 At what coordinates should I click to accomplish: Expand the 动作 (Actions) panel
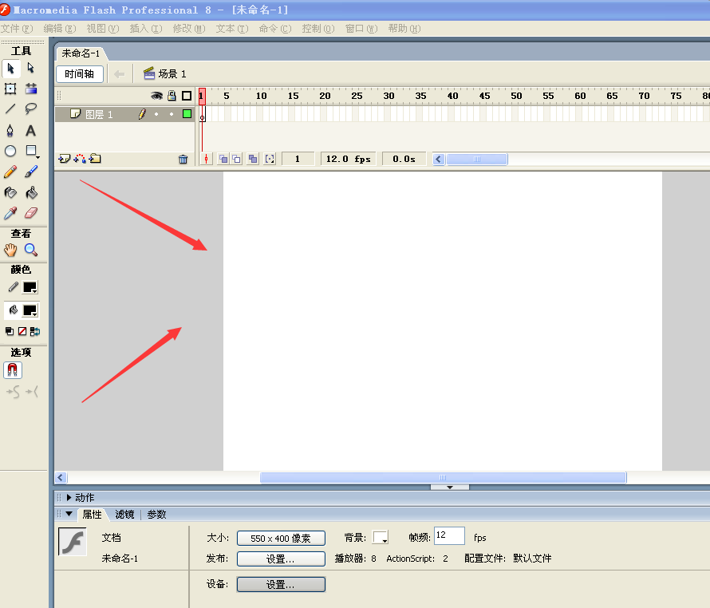[69, 497]
